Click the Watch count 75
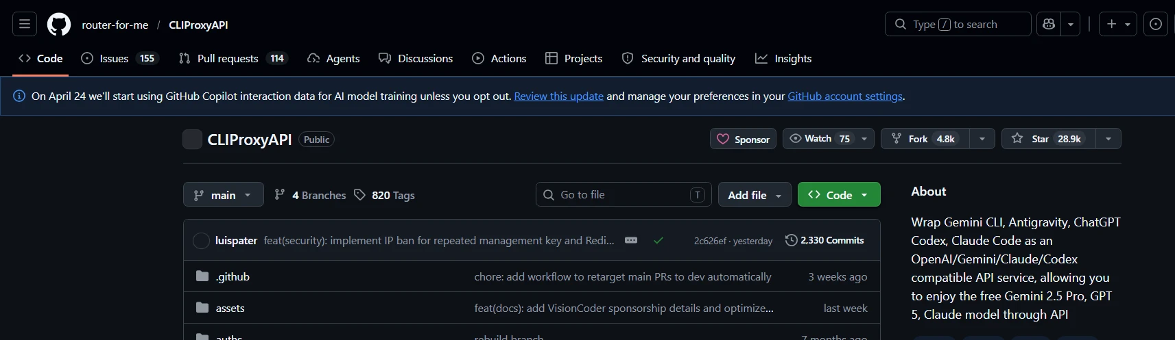The image size is (1175, 340). point(844,139)
